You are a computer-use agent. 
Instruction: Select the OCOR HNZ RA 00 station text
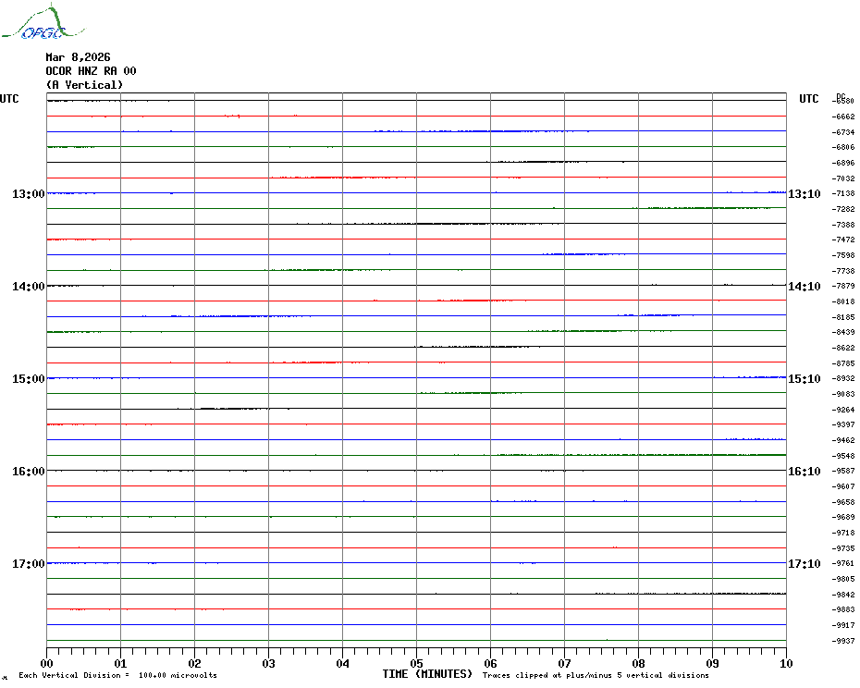(x=91, y=71)
